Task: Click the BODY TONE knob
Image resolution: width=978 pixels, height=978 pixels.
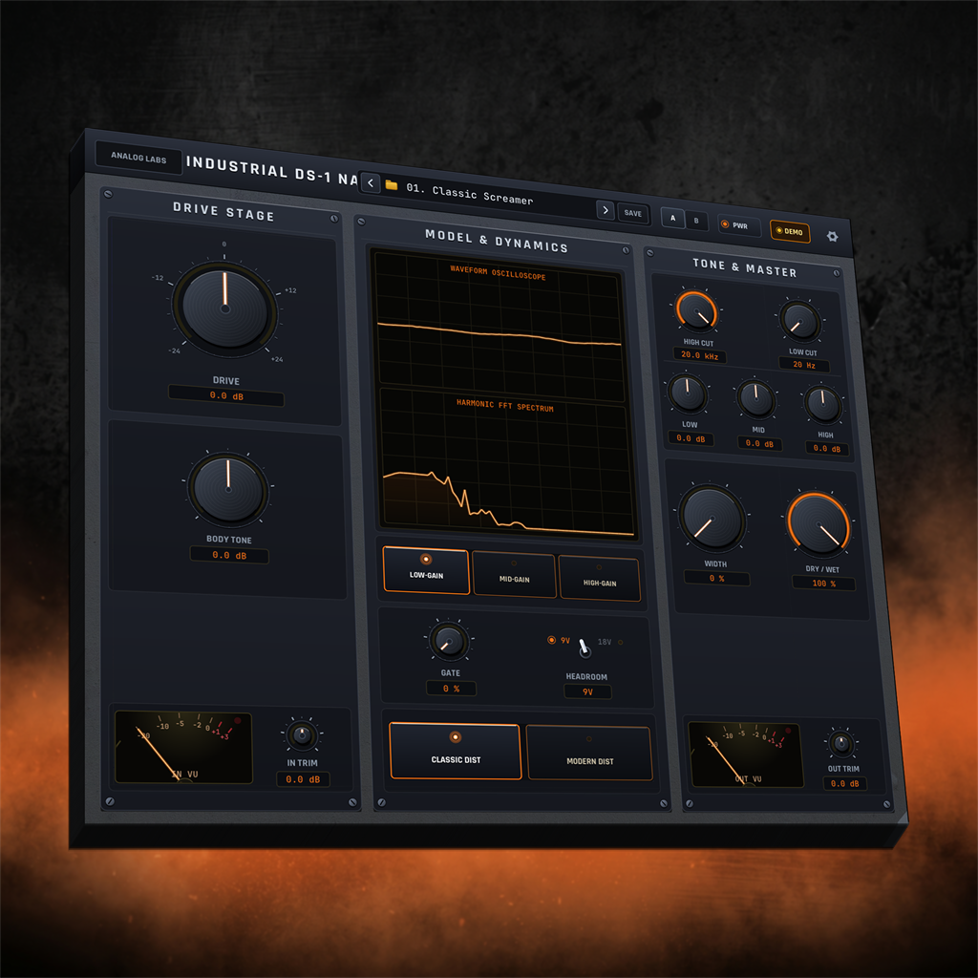Action: pyautogui.click(x=228, y=489)
